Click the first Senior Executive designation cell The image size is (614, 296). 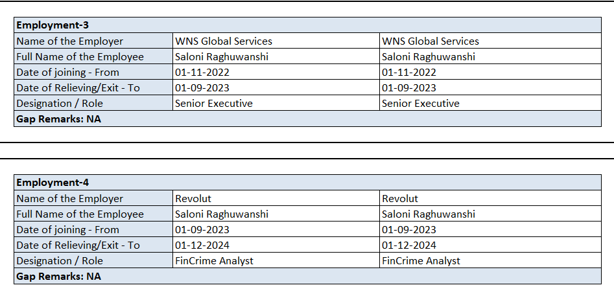pos(214,104)
